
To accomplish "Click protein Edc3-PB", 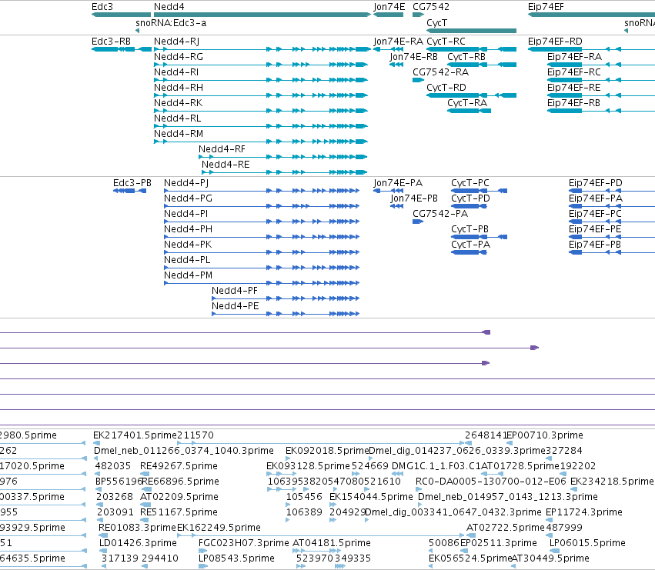I will 129,191.
